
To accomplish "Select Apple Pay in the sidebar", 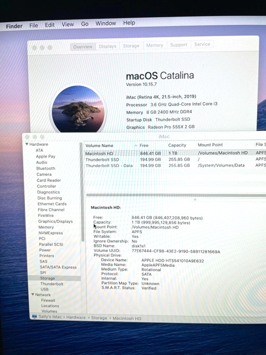I will [45, 156].
